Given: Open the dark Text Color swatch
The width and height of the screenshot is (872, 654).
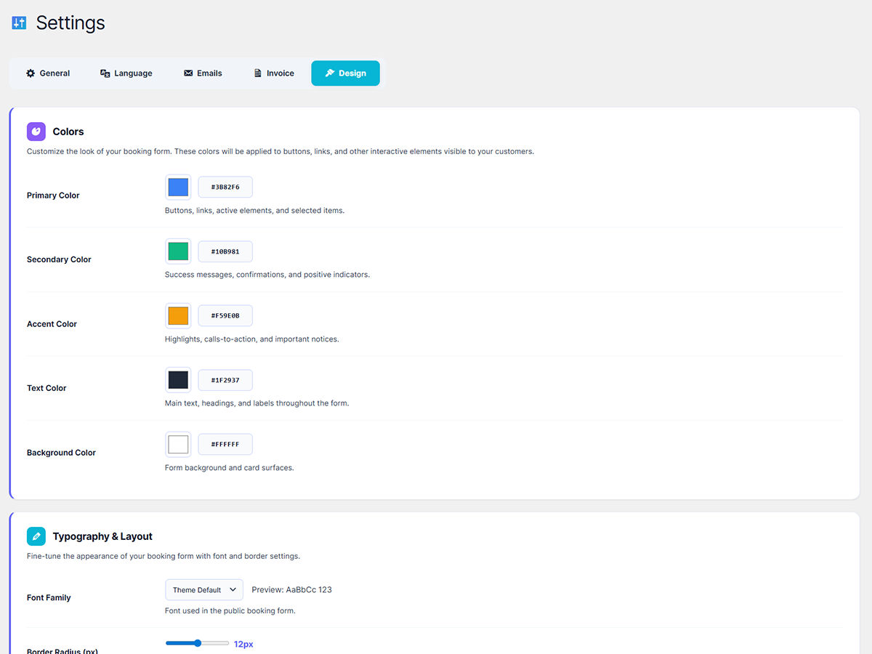Looking at the screenshot, I should 178,380.
